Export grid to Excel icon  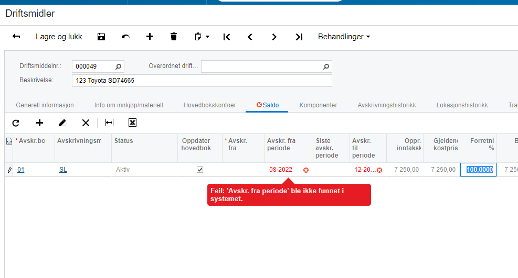pyautogui.click(x=132, y=123)
